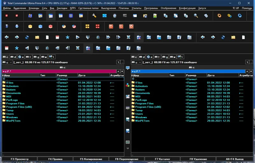Open left panel drive selection combo box
255x163 pixels.
[x=7, y=62]
